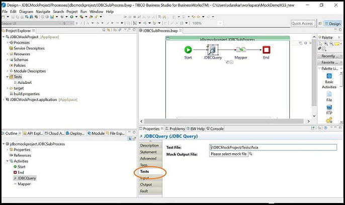Select the Tests properties tab

tap(145, 171)
